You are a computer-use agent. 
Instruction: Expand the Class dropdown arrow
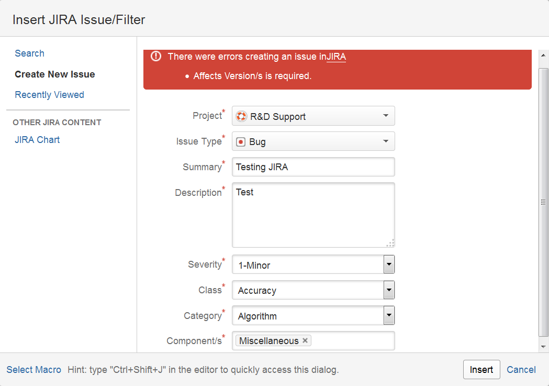click(x=389, y=290)
